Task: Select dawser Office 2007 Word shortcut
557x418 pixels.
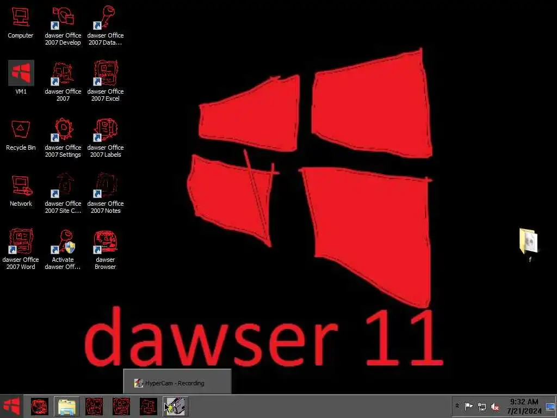Action: pos(21,249)
